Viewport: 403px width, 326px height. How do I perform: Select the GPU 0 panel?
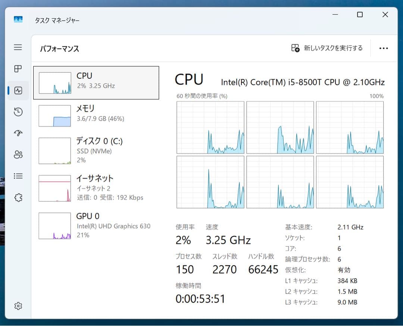(96, 225)
